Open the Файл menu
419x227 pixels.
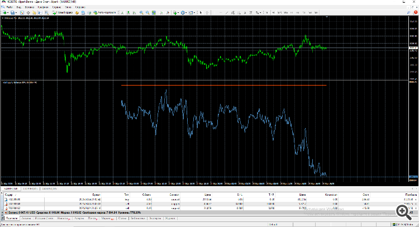(x=9, y=7)
